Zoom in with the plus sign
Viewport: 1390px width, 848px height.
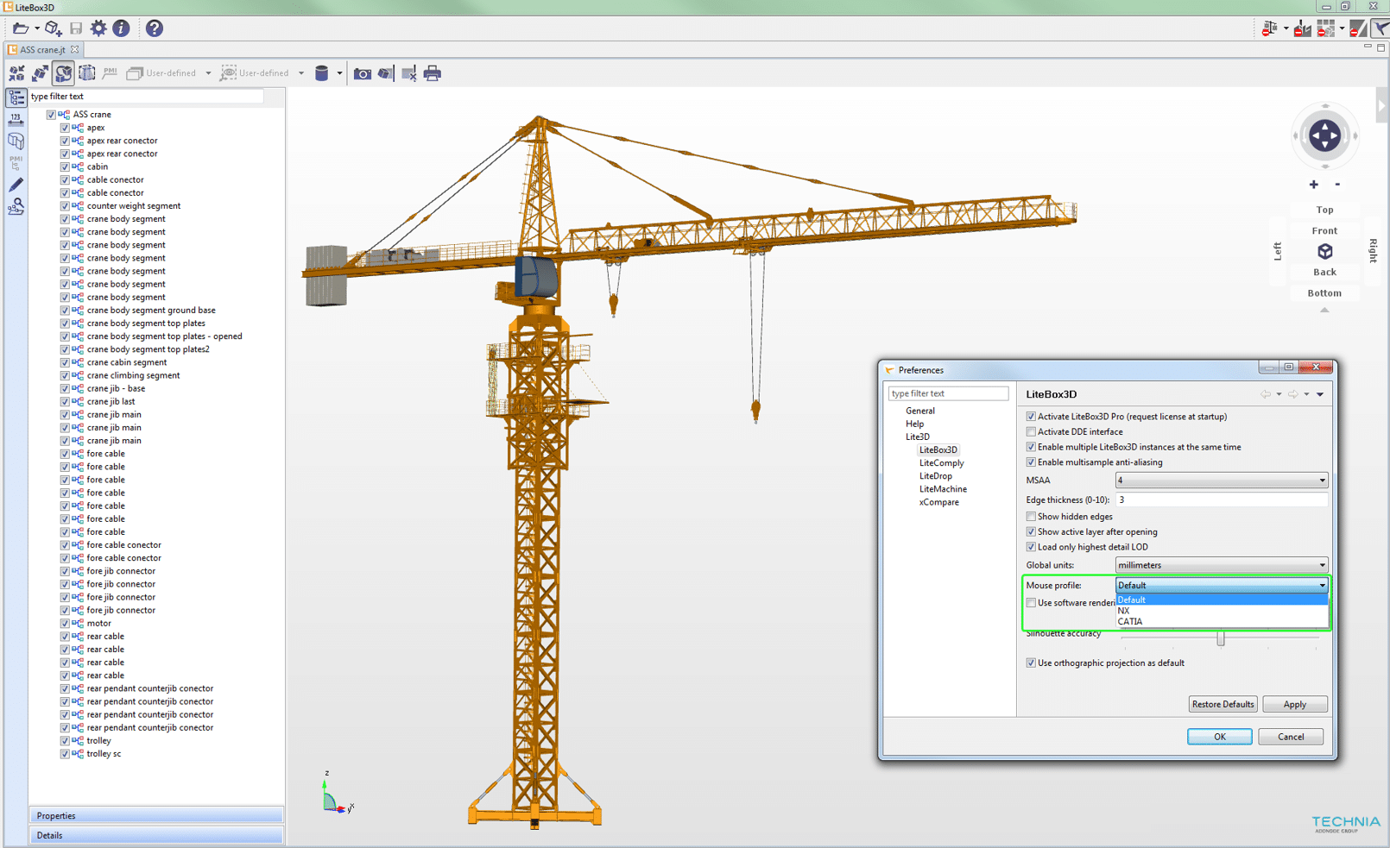(x=1313, y=185)
